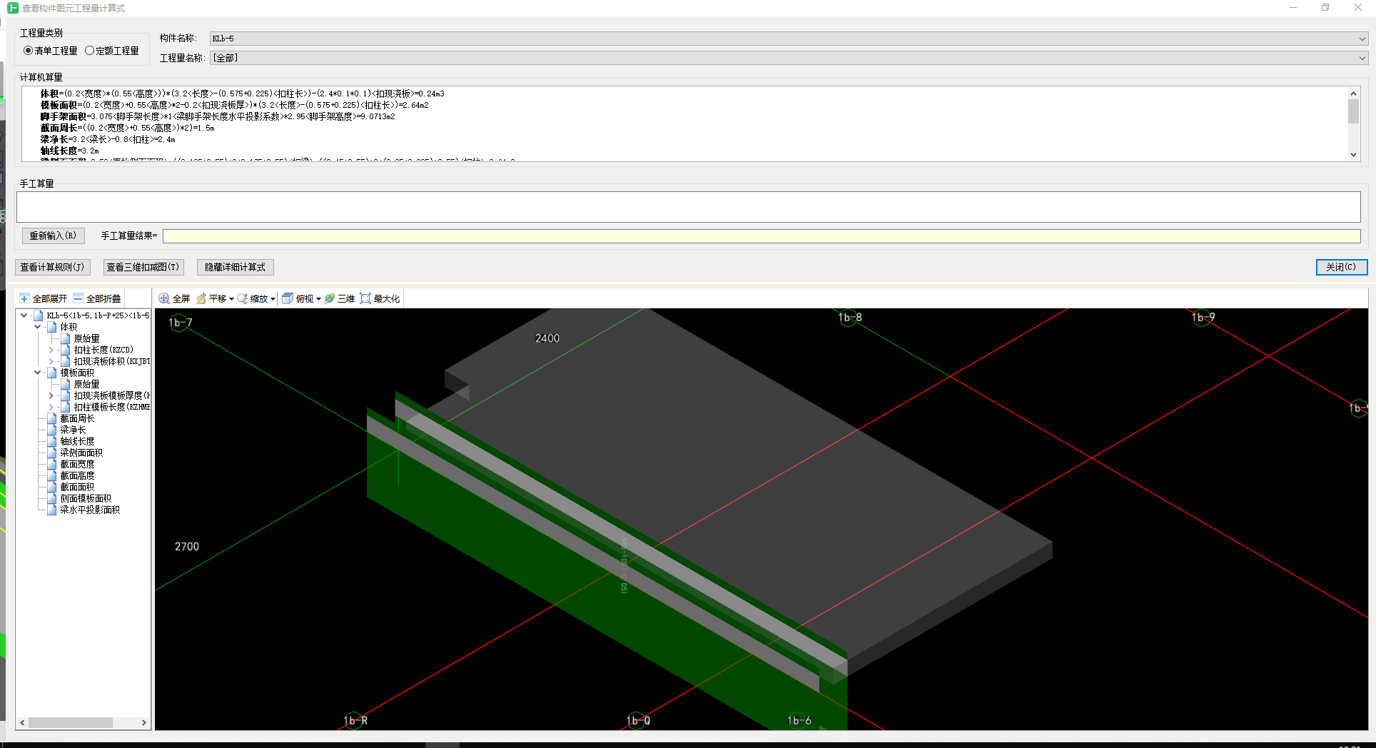Click the calculation area scroll-down arrow
This screenshot has width=1376, height=748.
[x=1353, y=154]
